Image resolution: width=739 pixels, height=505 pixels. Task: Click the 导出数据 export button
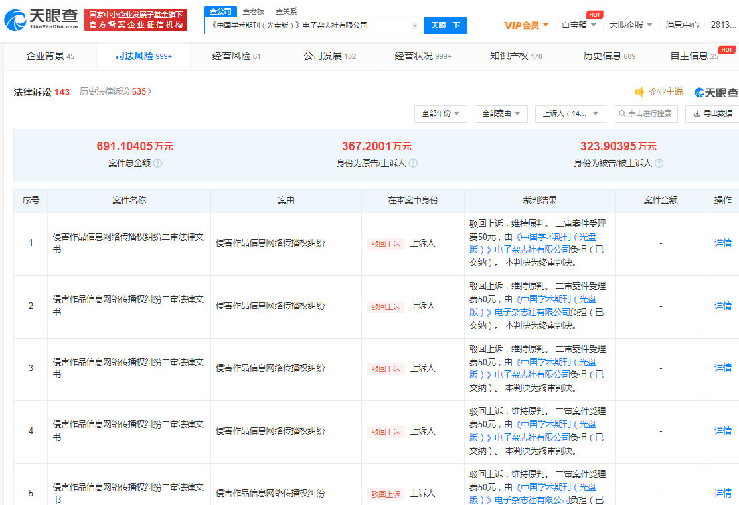pos(712,114)
